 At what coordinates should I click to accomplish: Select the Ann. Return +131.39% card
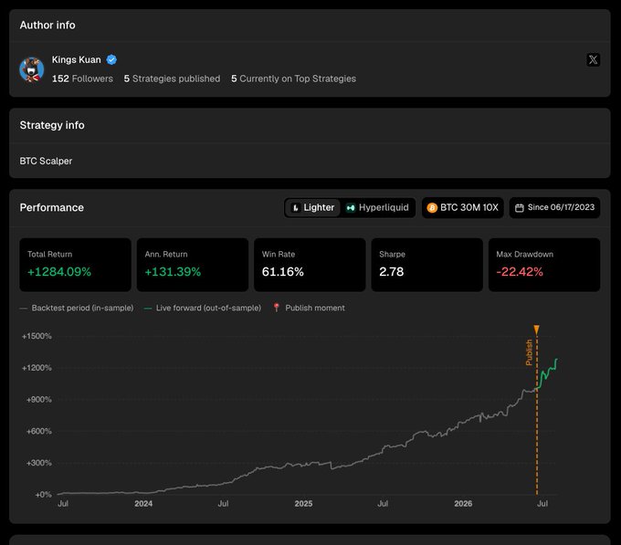pos(193,265)
